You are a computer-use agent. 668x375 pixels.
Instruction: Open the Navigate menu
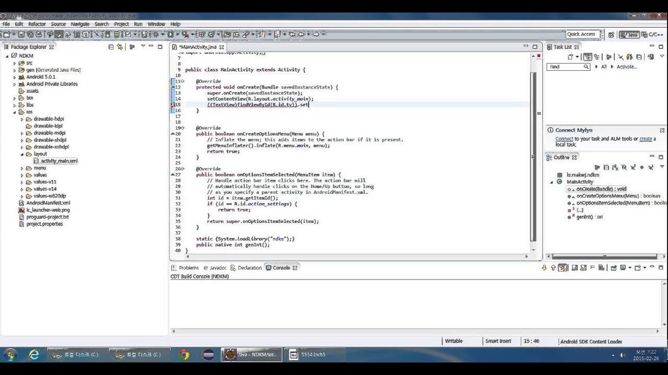point(80,24)
